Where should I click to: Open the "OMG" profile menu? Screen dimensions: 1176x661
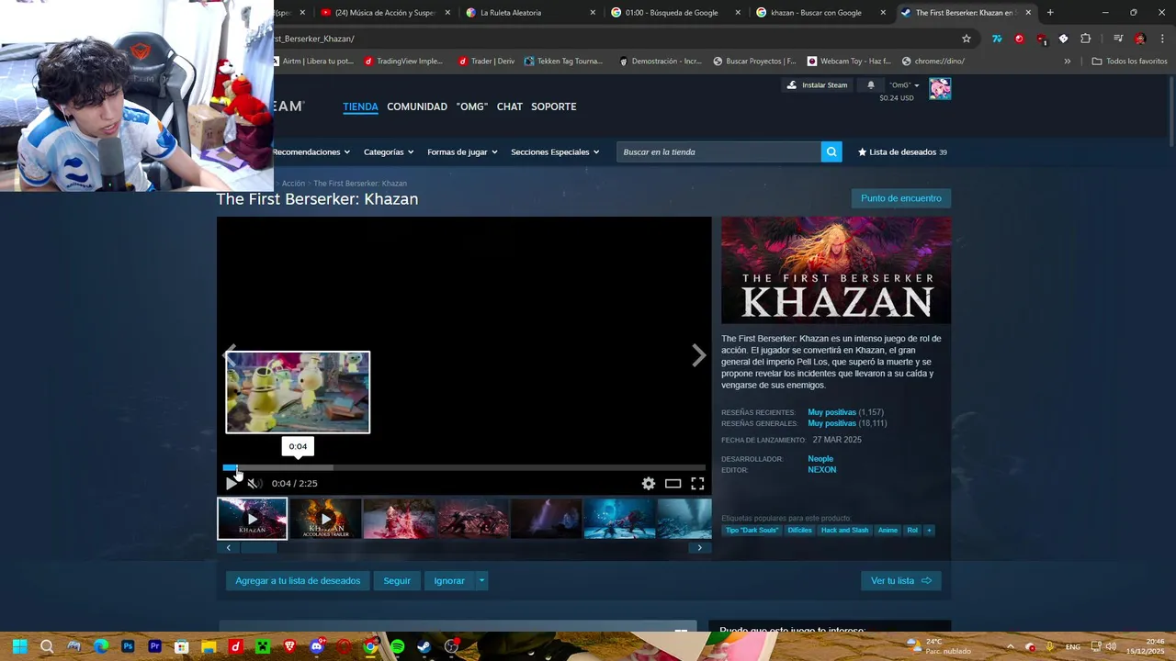[471, 106]
